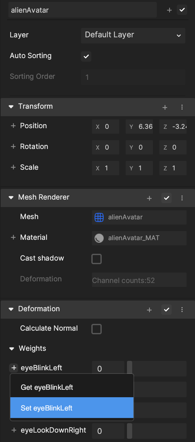Image resolution: width=195 pixels, height=442 pixels.
Task: Open Deformation section three-dot options menu
Action: pos(182,310)
